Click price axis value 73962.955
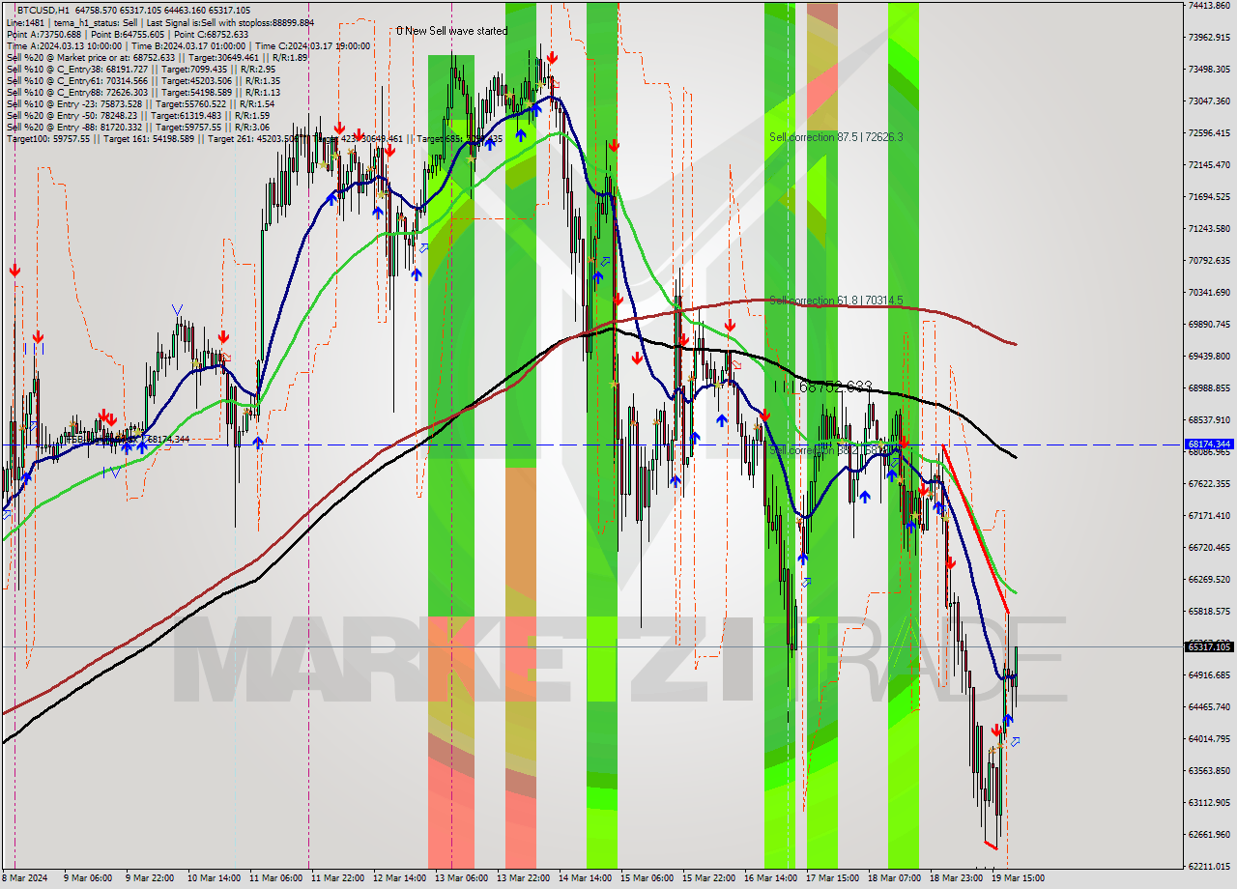The width and height of the screenshot is (1237, 889). click(x=1208, y=37)
